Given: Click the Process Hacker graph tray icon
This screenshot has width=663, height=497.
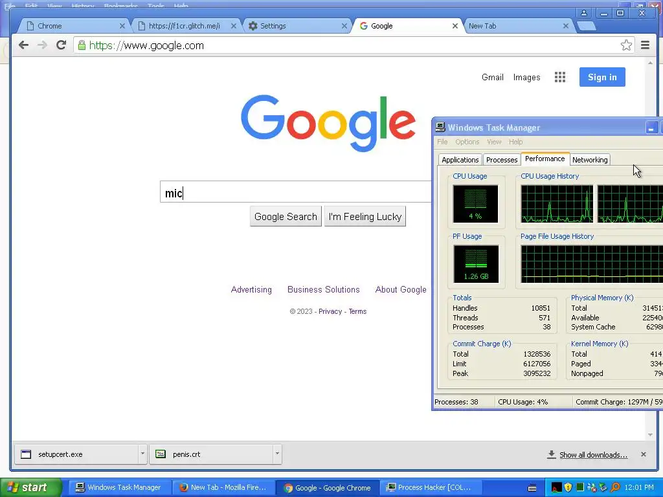Looking at the screenshot, I should 557,487.
